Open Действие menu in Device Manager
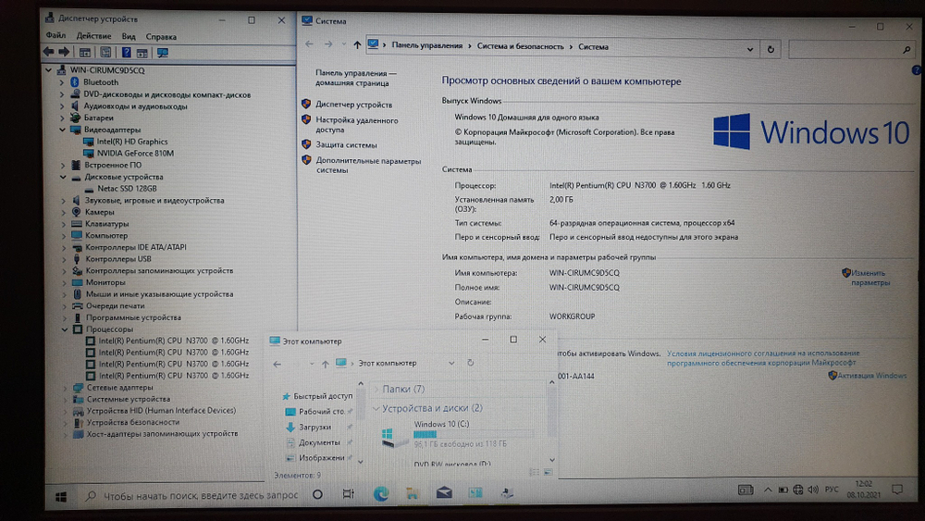 (93, 36)
